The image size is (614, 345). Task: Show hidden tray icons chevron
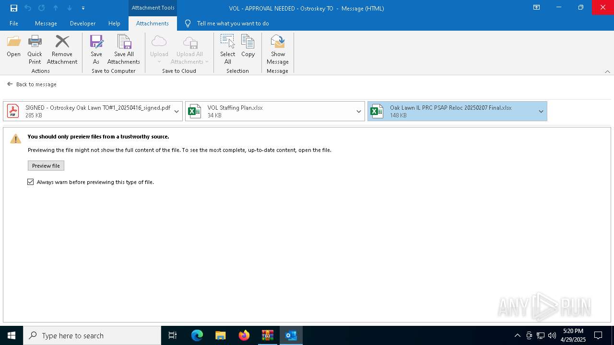517,335
